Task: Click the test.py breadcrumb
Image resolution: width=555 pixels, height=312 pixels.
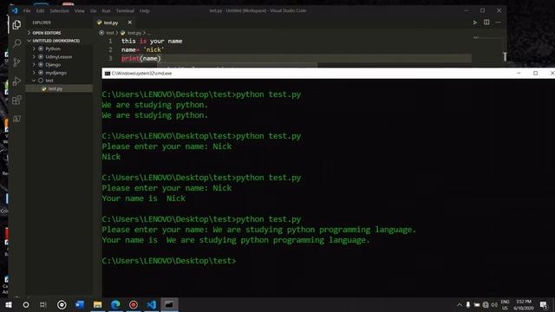Action: coord(134,33)
